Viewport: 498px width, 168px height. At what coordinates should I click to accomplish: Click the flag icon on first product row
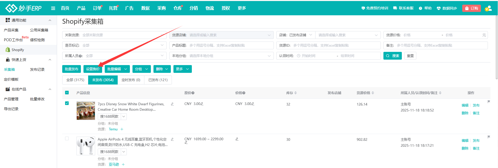click(489, 102)
